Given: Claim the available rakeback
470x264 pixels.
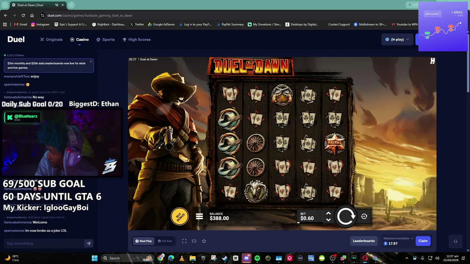Looking at the screenshot, I should click(x=423, y=241).
